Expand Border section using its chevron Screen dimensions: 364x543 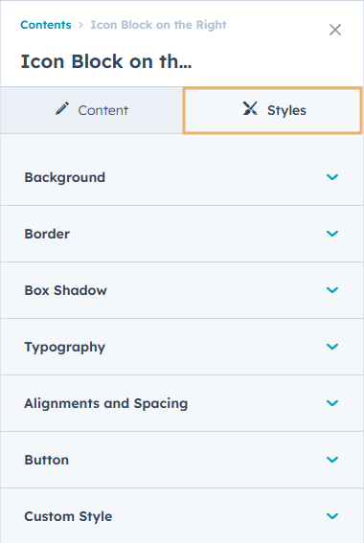point(332,234)
